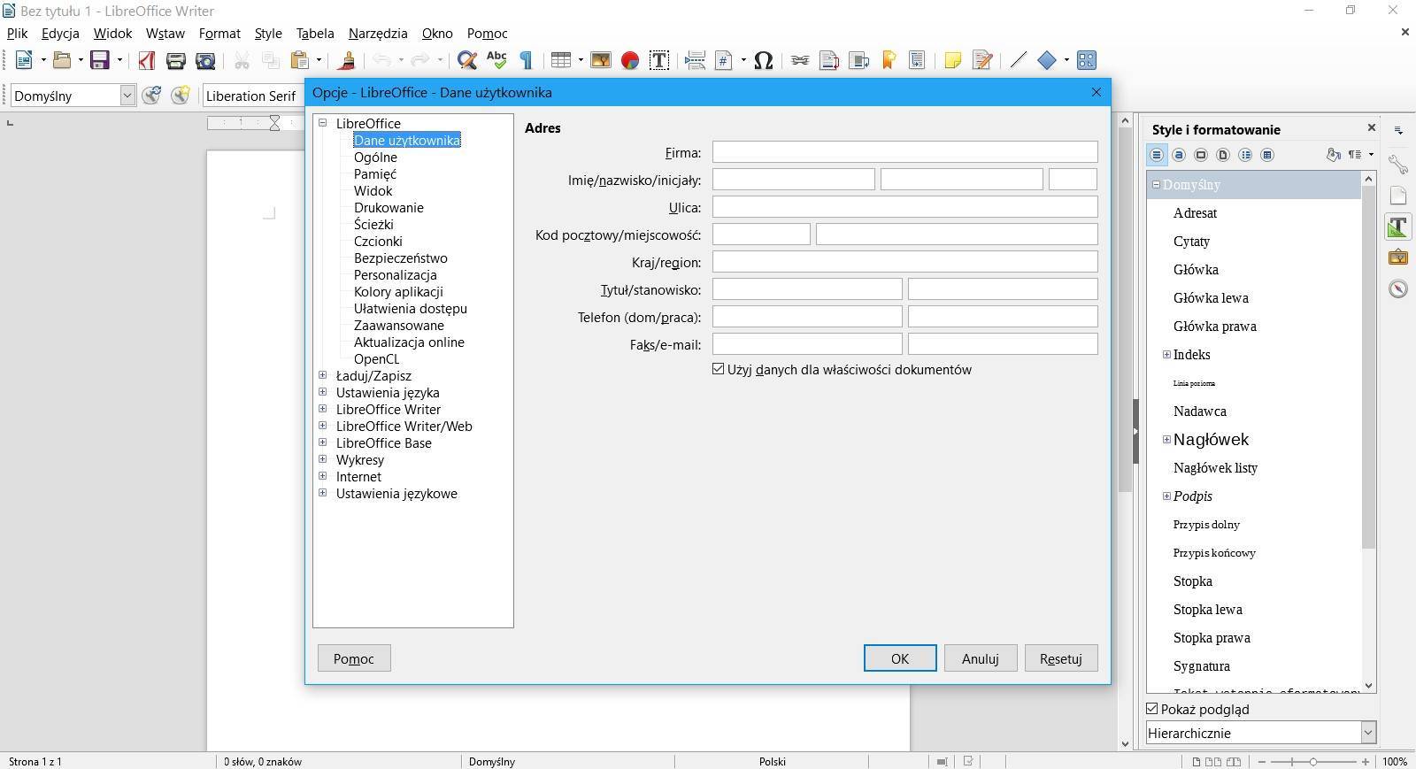Click the Insert hyperlink icon
Screen dimensions: 1416x769
coord(800,60)
